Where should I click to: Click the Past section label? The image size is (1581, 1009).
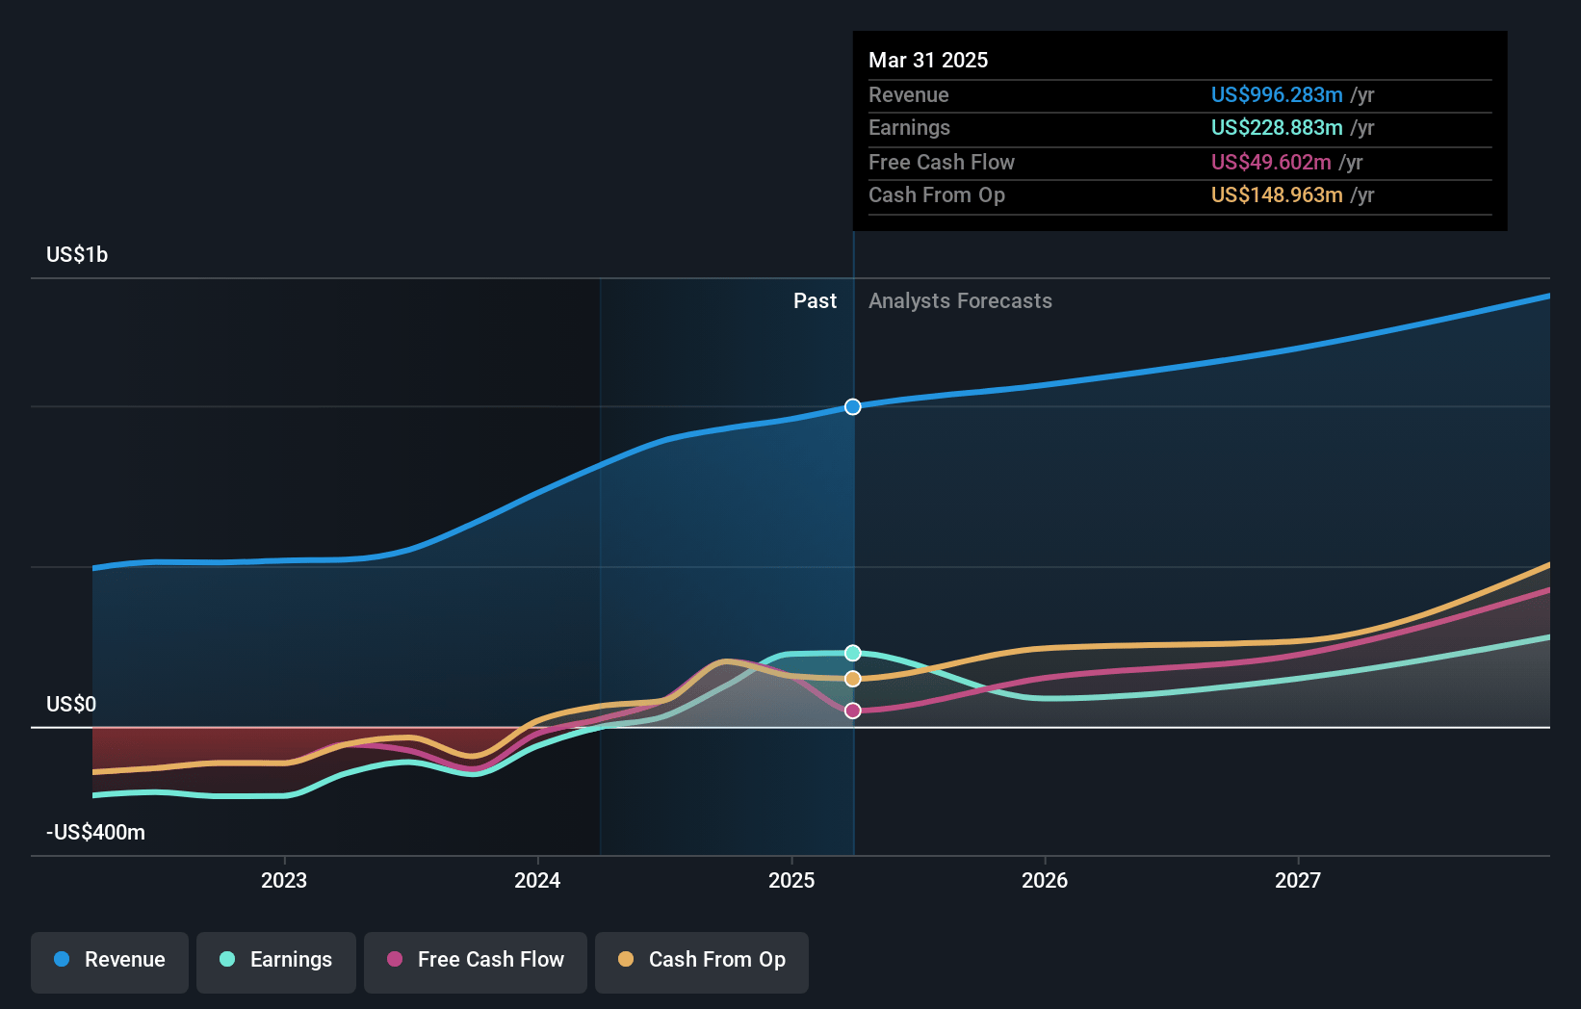tap(815, 300)
